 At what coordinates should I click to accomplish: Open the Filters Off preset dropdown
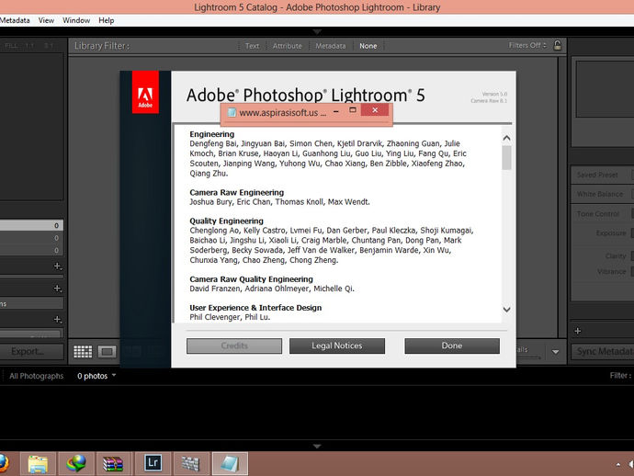(x=527, y=45)
